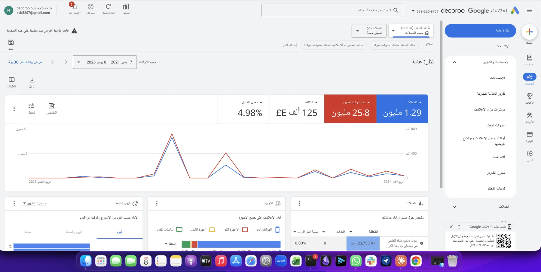Click the search magnifier icon

pos(396,10)
